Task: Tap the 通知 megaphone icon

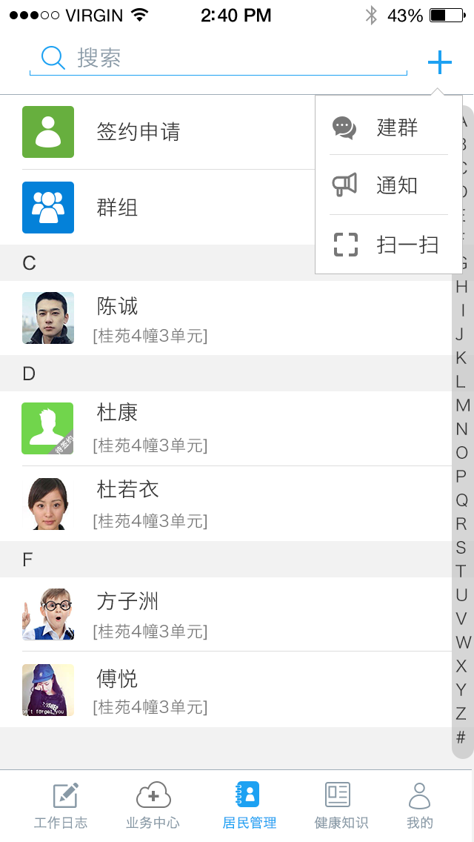Action: click(x=344, y=185)
